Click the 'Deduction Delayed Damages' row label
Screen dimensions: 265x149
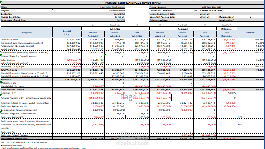coord(14,135)
